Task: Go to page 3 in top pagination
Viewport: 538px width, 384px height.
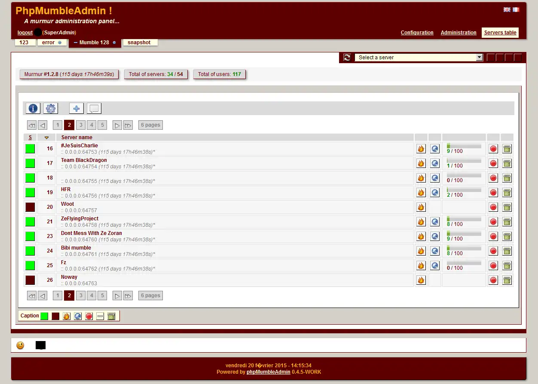Action: tap(80, 125)
